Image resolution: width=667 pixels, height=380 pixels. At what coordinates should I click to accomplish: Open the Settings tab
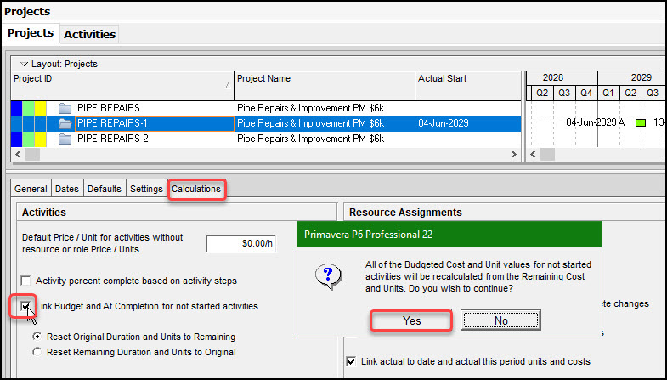click(146, 189)
